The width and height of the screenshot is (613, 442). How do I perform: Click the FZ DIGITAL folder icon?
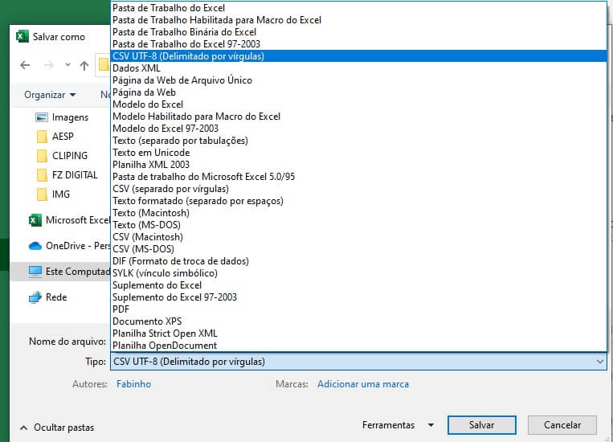coord(42,175)
